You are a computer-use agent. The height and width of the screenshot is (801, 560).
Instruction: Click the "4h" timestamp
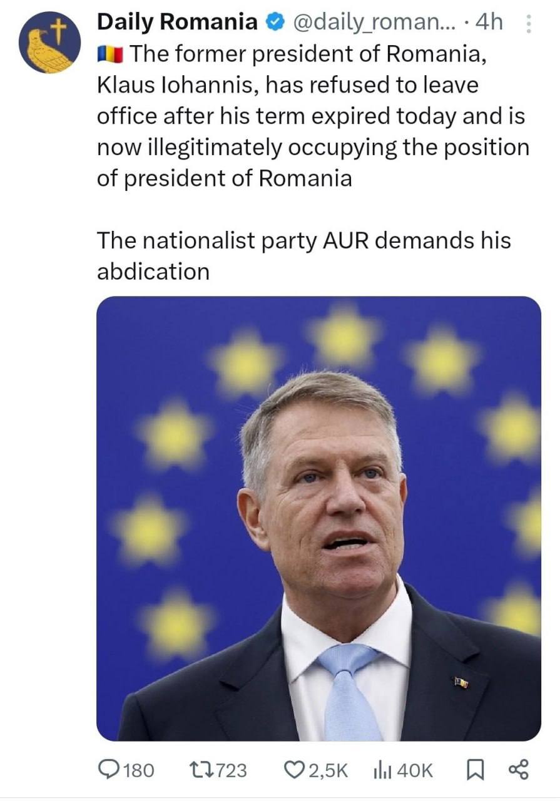(x=489, y=23)
